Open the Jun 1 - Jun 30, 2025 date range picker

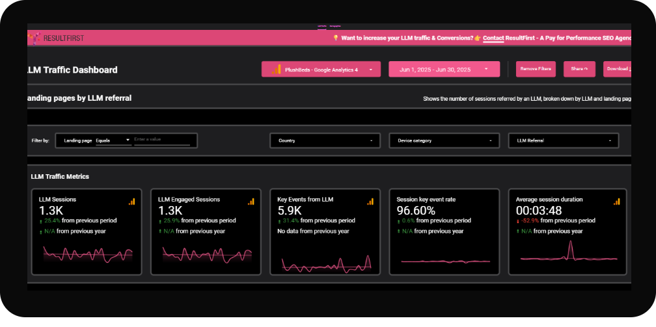pyautogui.click(x=444, y=70)
